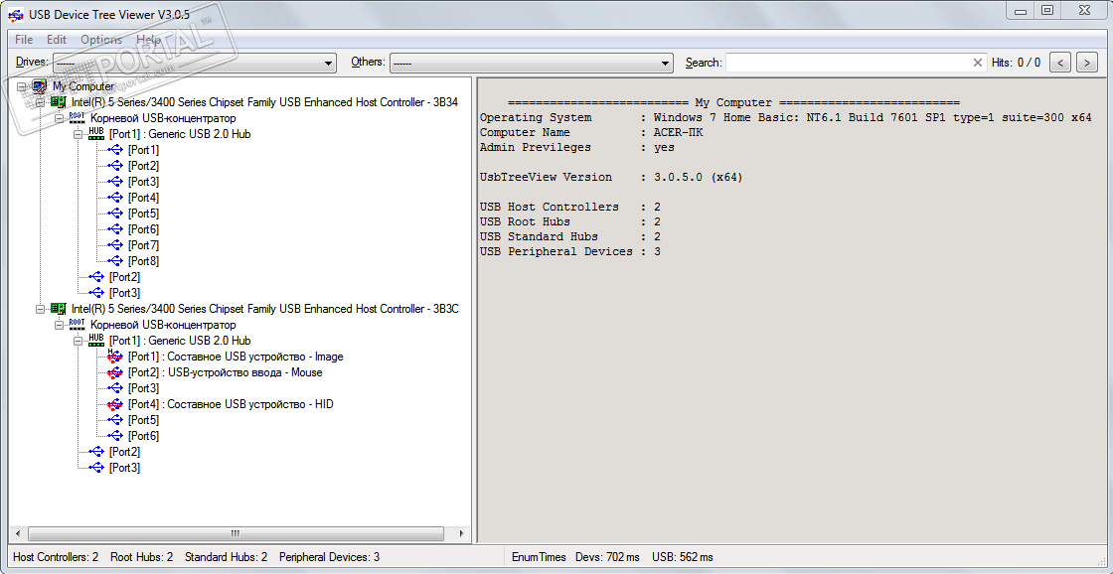Select the 3B34 Enhanced Host Controller label
Viewport: 1113px width, 574px height.
point(264,103)
